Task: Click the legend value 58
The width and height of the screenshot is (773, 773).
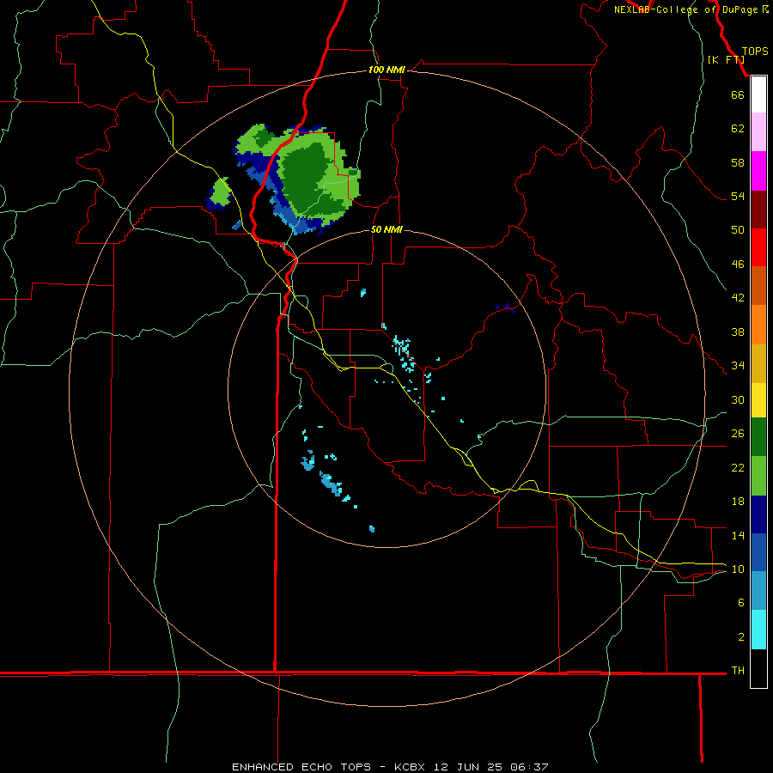Action: (x=738, y=162)
